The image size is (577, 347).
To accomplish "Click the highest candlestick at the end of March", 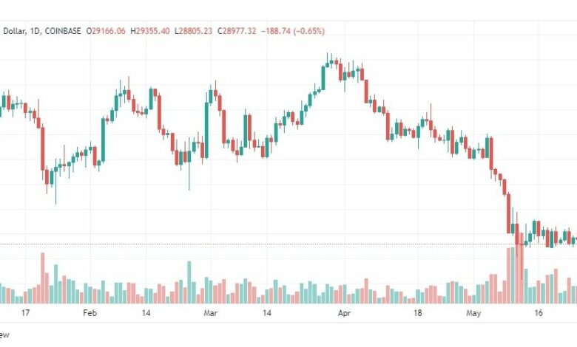I will [328, 61].
